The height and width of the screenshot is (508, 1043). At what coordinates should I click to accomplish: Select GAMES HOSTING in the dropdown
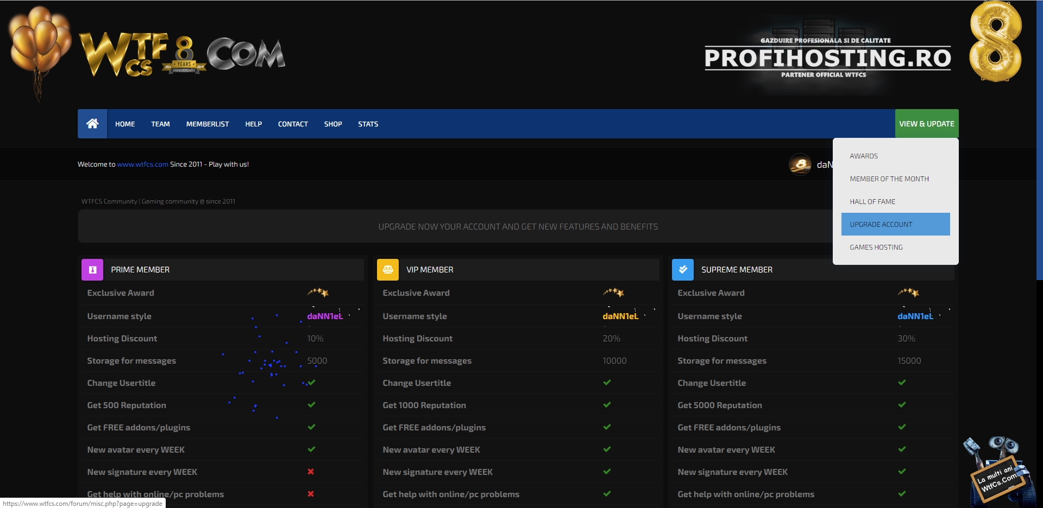click(x=876, y=247)
